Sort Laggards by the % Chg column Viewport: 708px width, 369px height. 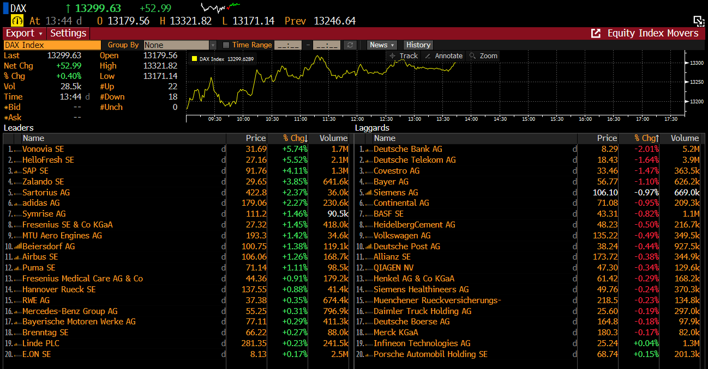coord(646,138)
